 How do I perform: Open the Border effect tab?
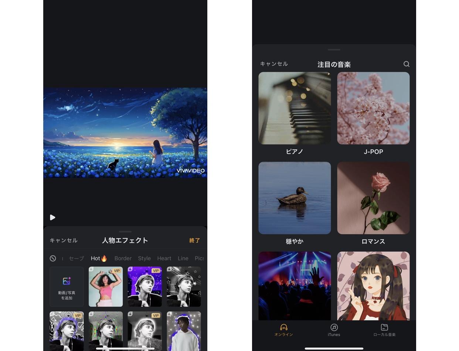(123, 258)
